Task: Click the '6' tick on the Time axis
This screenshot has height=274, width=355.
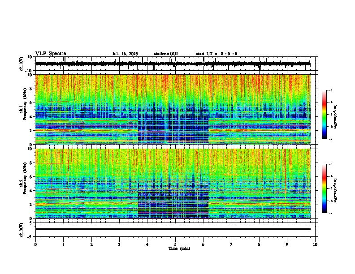Action: tap(203, 244)
